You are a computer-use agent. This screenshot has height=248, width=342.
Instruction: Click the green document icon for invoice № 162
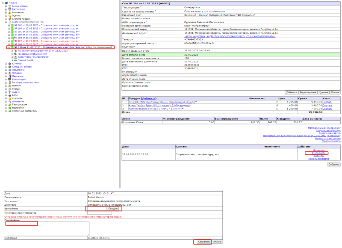pyautogui.click(x=12, y=25)
